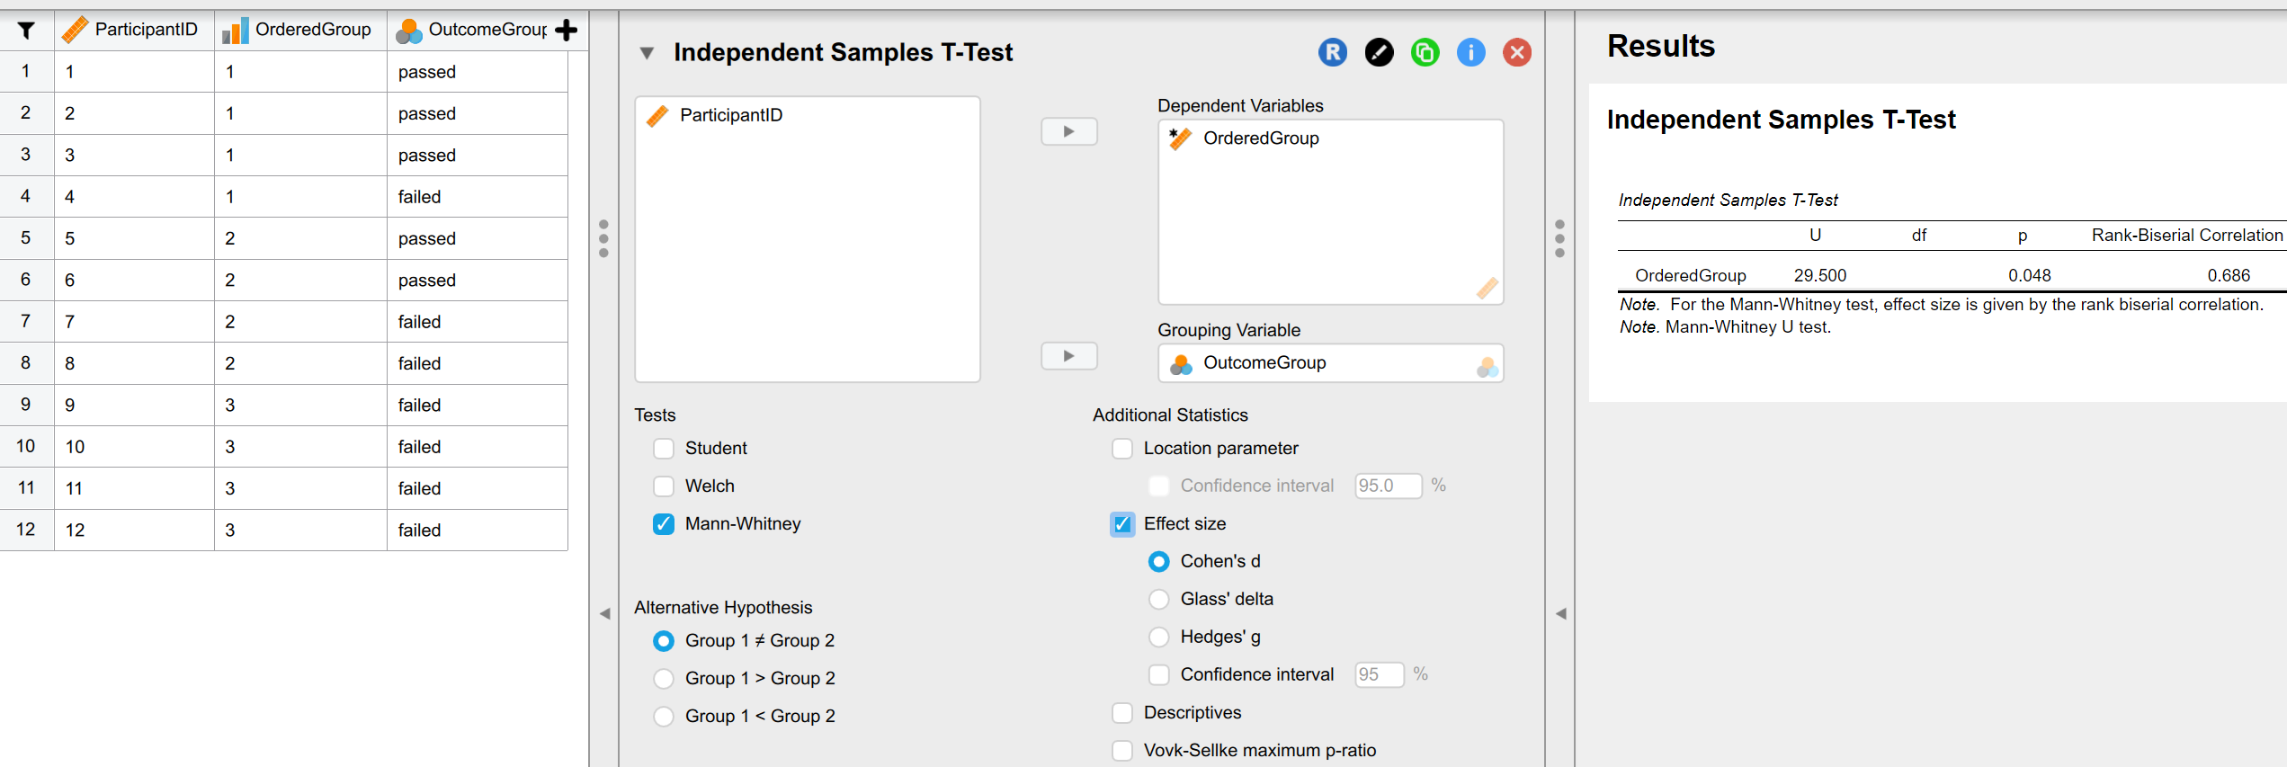Enable the Student test checkbox
Image resolution: width=2287 pixels, height=767 pixels.
pos(664,449)
